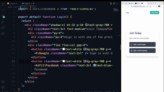Image resolution: width=164 pixels, height=92 pixels.
Task: Share this page from address bar
Action: coord(148,6)
